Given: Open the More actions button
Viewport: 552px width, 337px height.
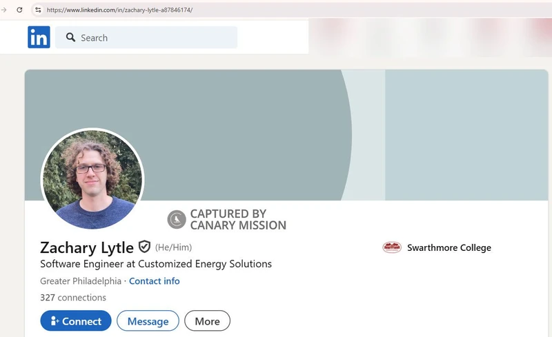Looking at the screenshot, I should tap(208, 321).
